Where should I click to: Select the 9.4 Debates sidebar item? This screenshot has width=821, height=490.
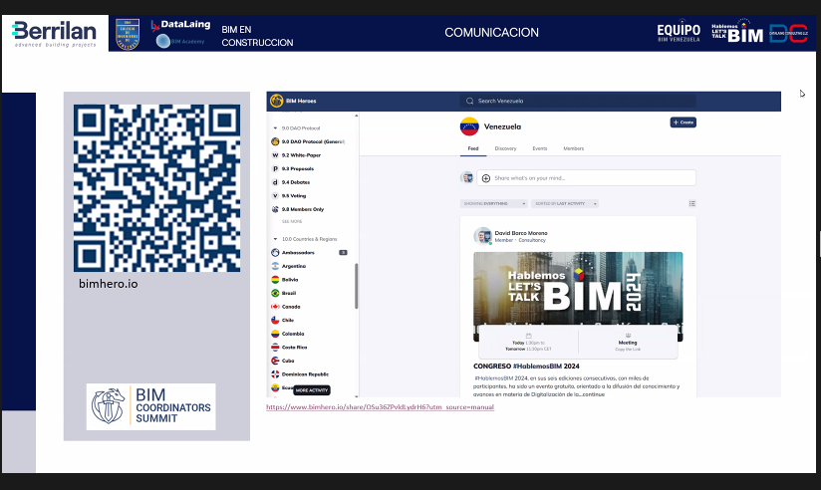(296, 182)
